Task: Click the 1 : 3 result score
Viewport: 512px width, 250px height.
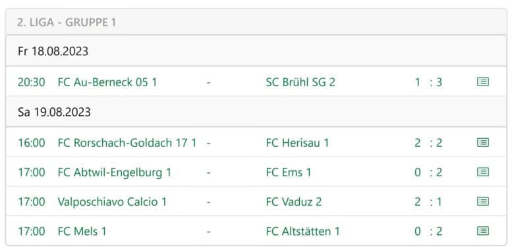Action: (x=428, y=82)
